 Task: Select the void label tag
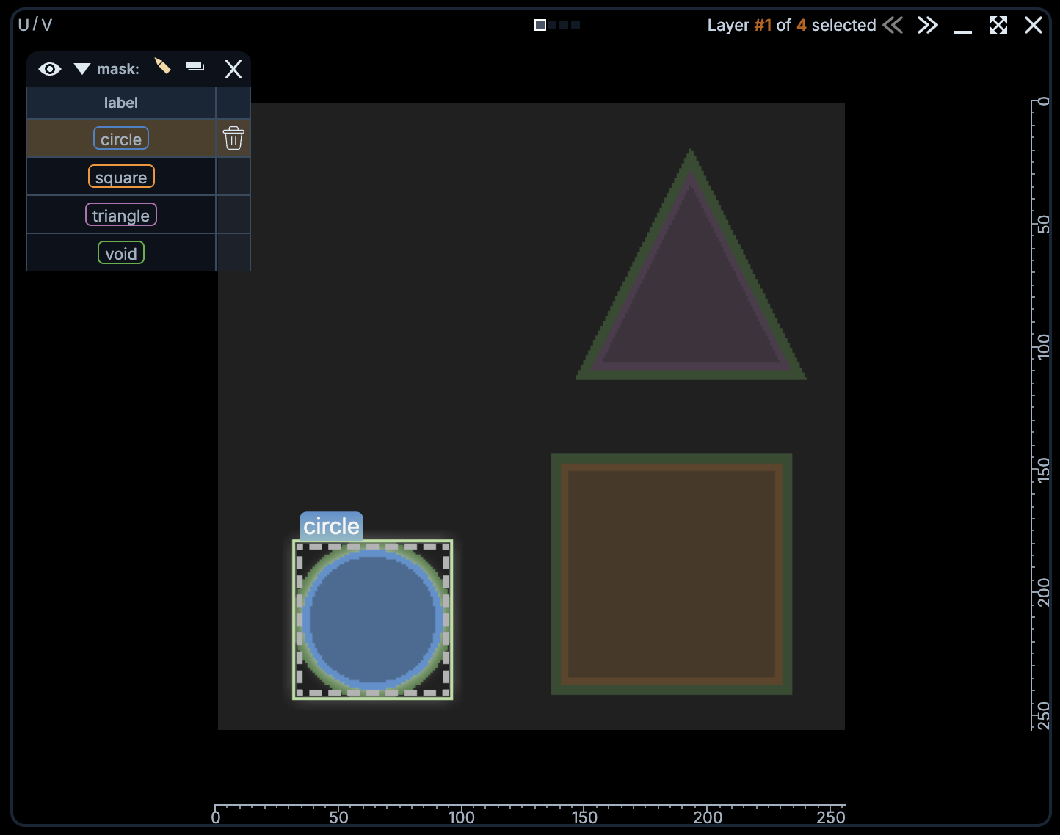pos(121,253)
